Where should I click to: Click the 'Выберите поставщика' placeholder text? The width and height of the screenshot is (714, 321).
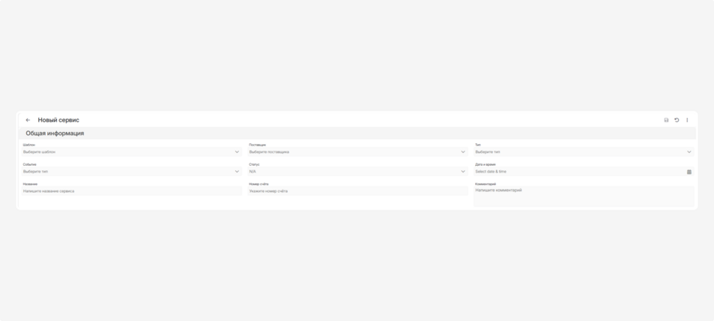[269, 152]
